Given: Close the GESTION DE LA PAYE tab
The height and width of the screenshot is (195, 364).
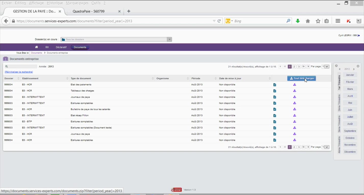Looking at the screenshot, I should click(x=60, y=11).
